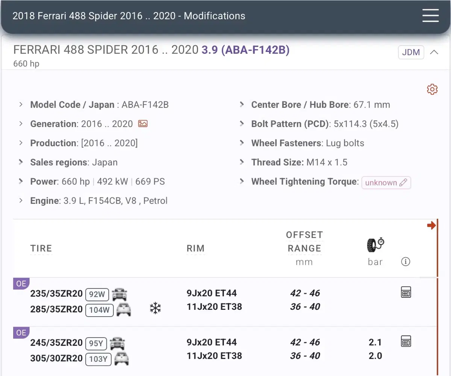Viewport: 451px width, 376px height.
Task: Expand the Generation row chevron
Action: 21,124
